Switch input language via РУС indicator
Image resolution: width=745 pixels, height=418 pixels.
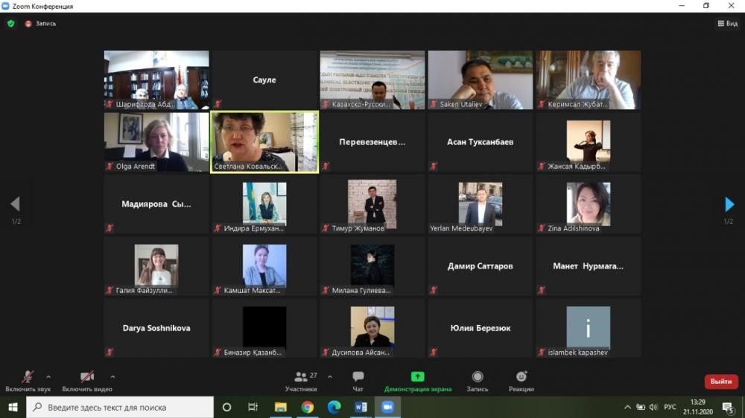pos(670,407)
